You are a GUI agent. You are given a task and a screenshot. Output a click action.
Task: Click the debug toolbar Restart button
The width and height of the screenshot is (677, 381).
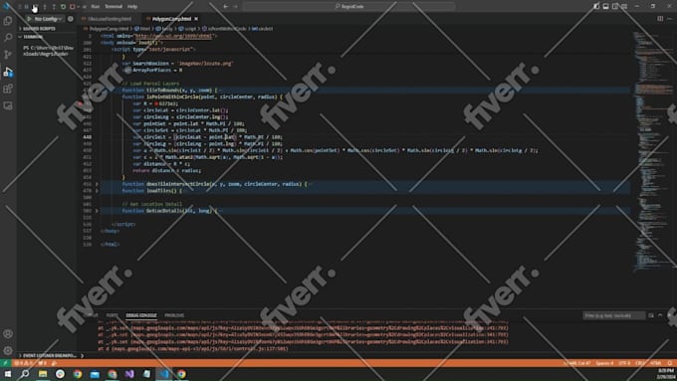tap(63, 7)
